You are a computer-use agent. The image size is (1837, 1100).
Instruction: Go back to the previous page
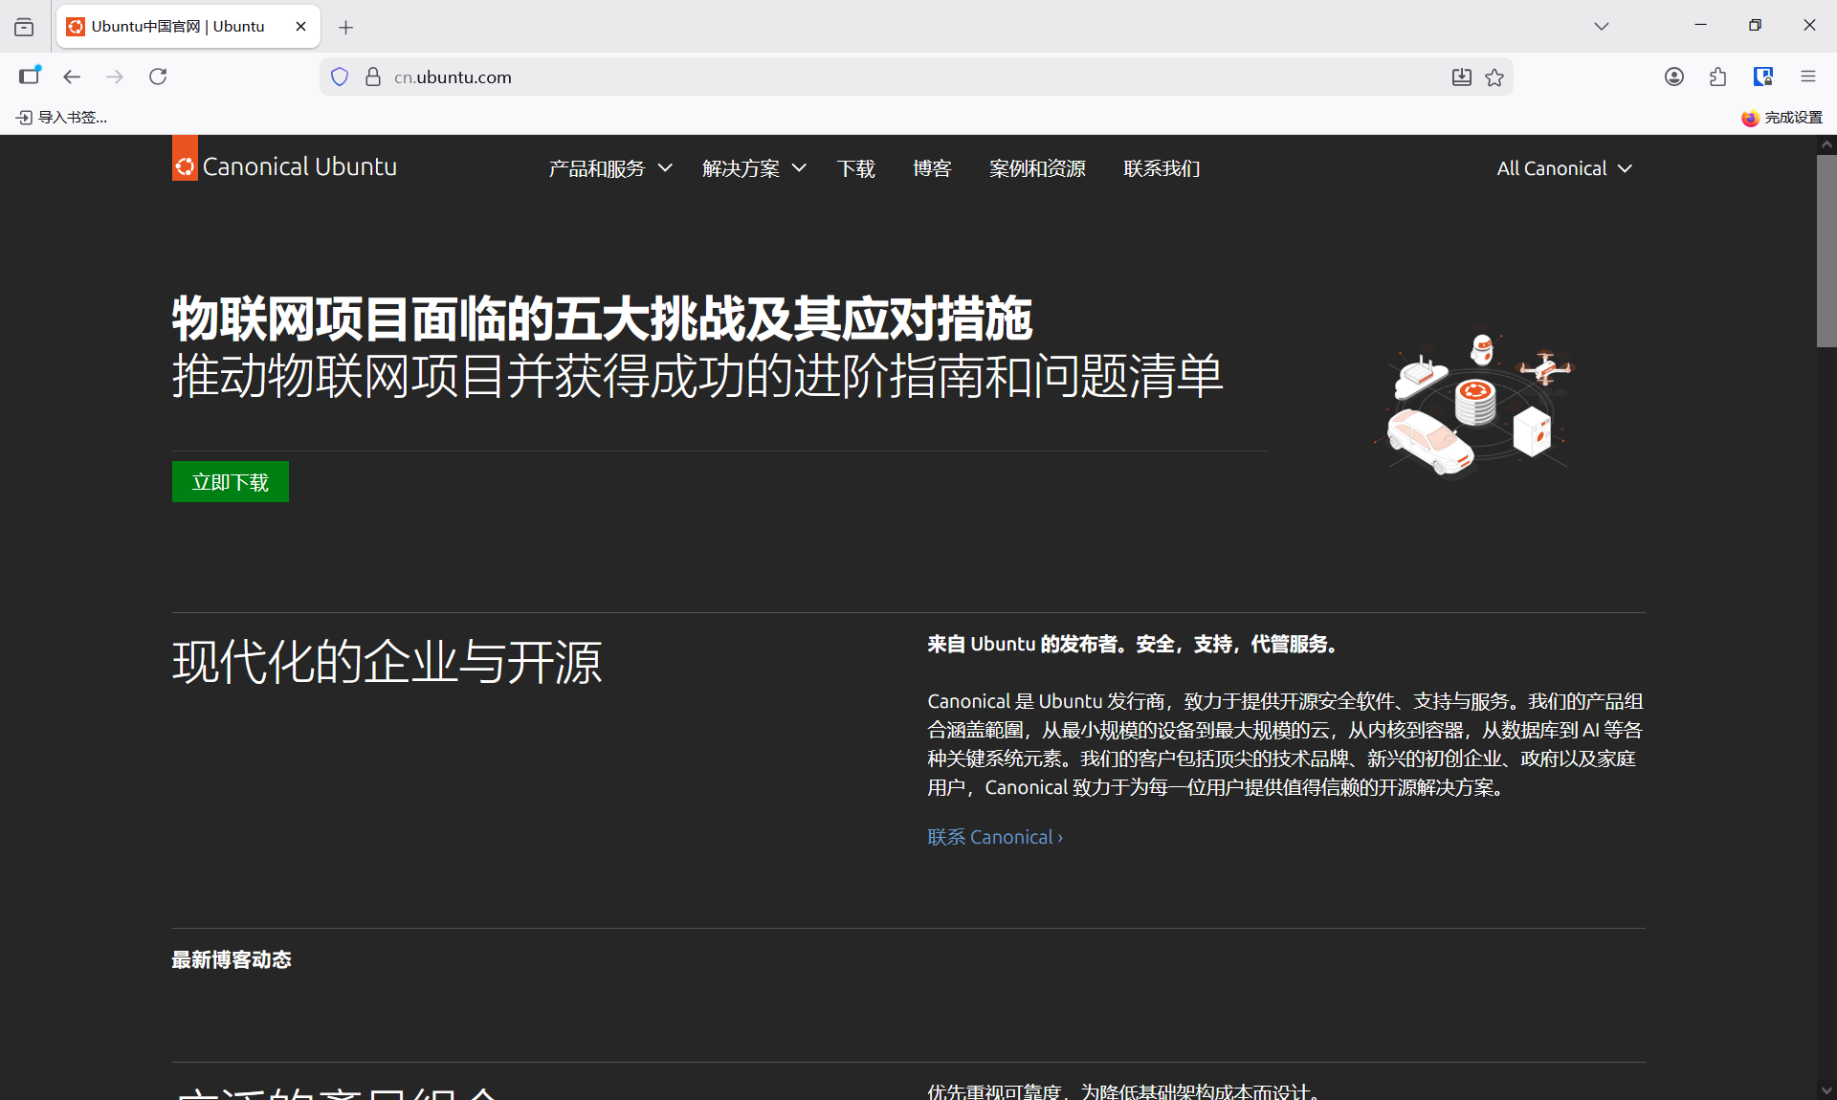tap(72, 77)
